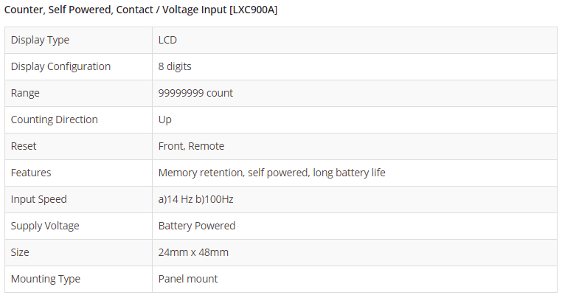Viewport: 562px width, 298px height.
Task: Click the Panel mount value
Action: tap(188, 279)
